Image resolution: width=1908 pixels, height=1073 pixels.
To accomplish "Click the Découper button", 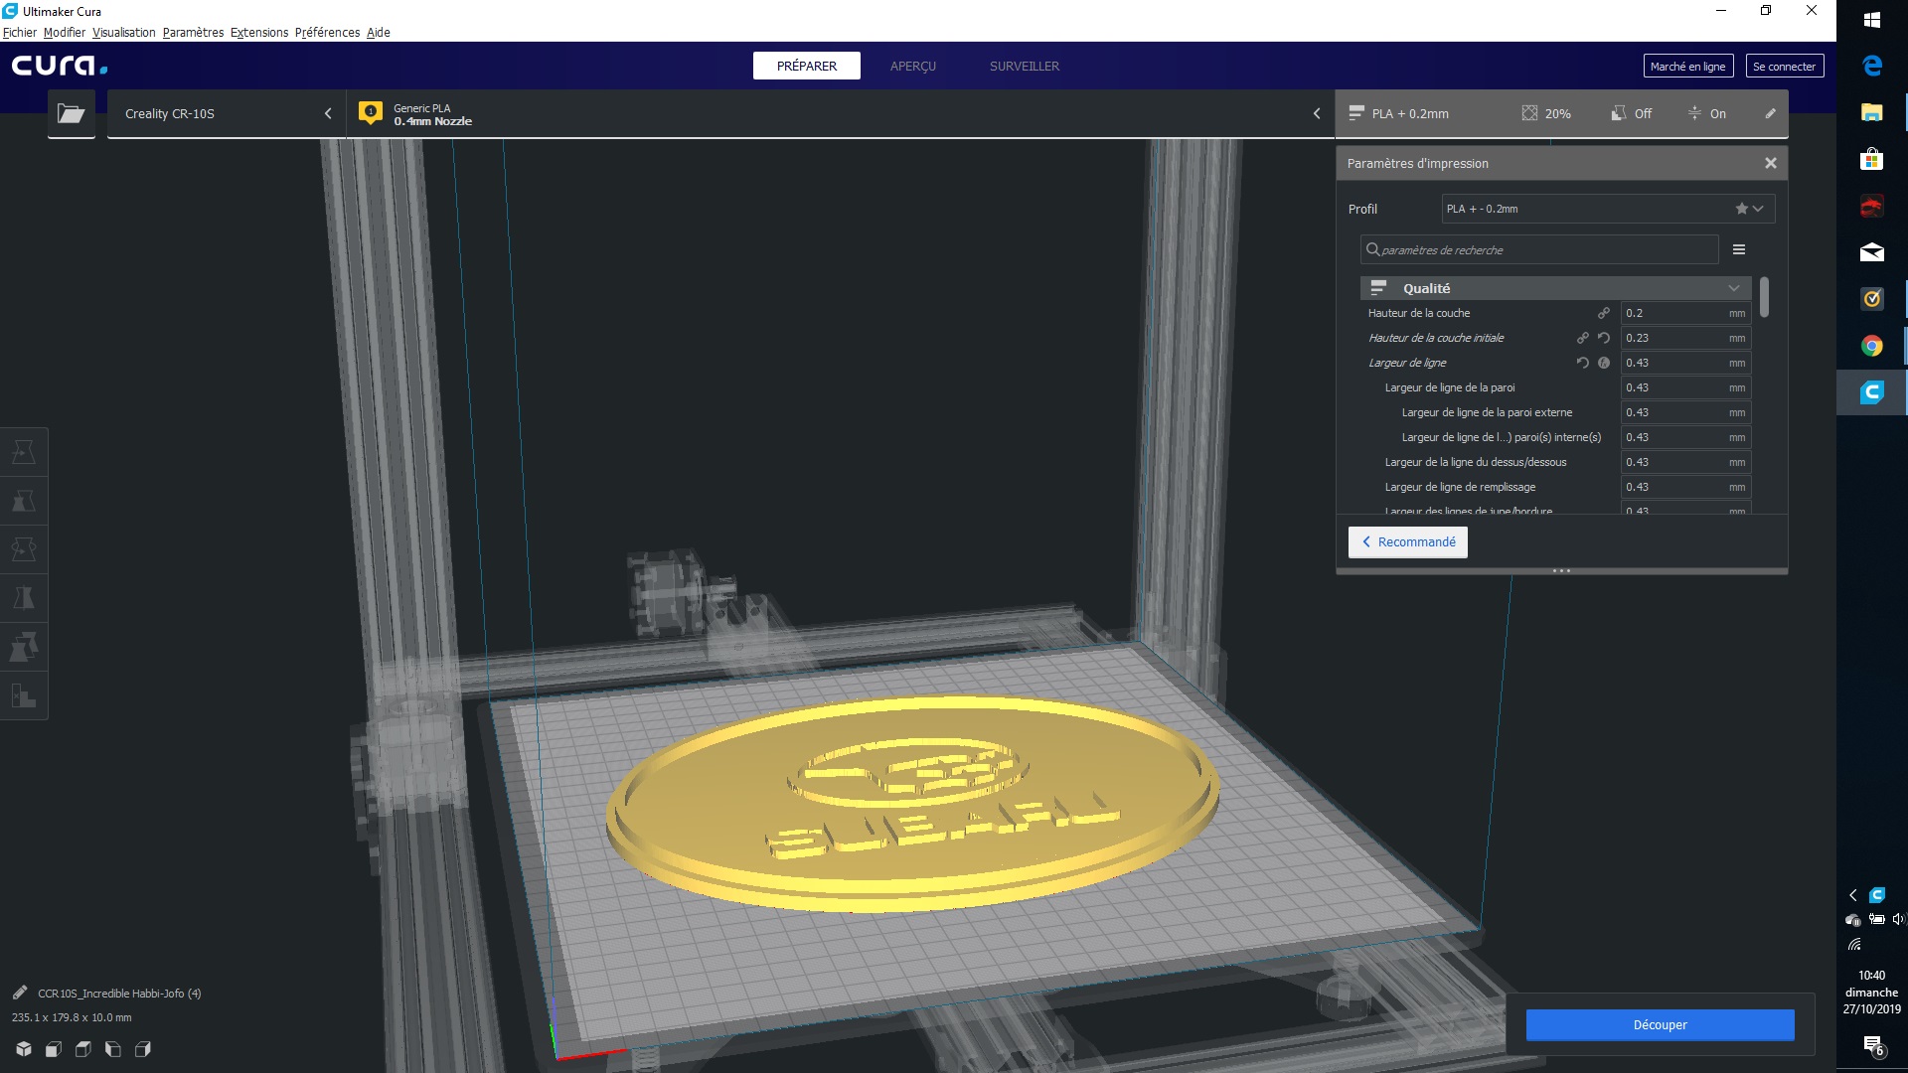I will [x=1660, y=1024].
